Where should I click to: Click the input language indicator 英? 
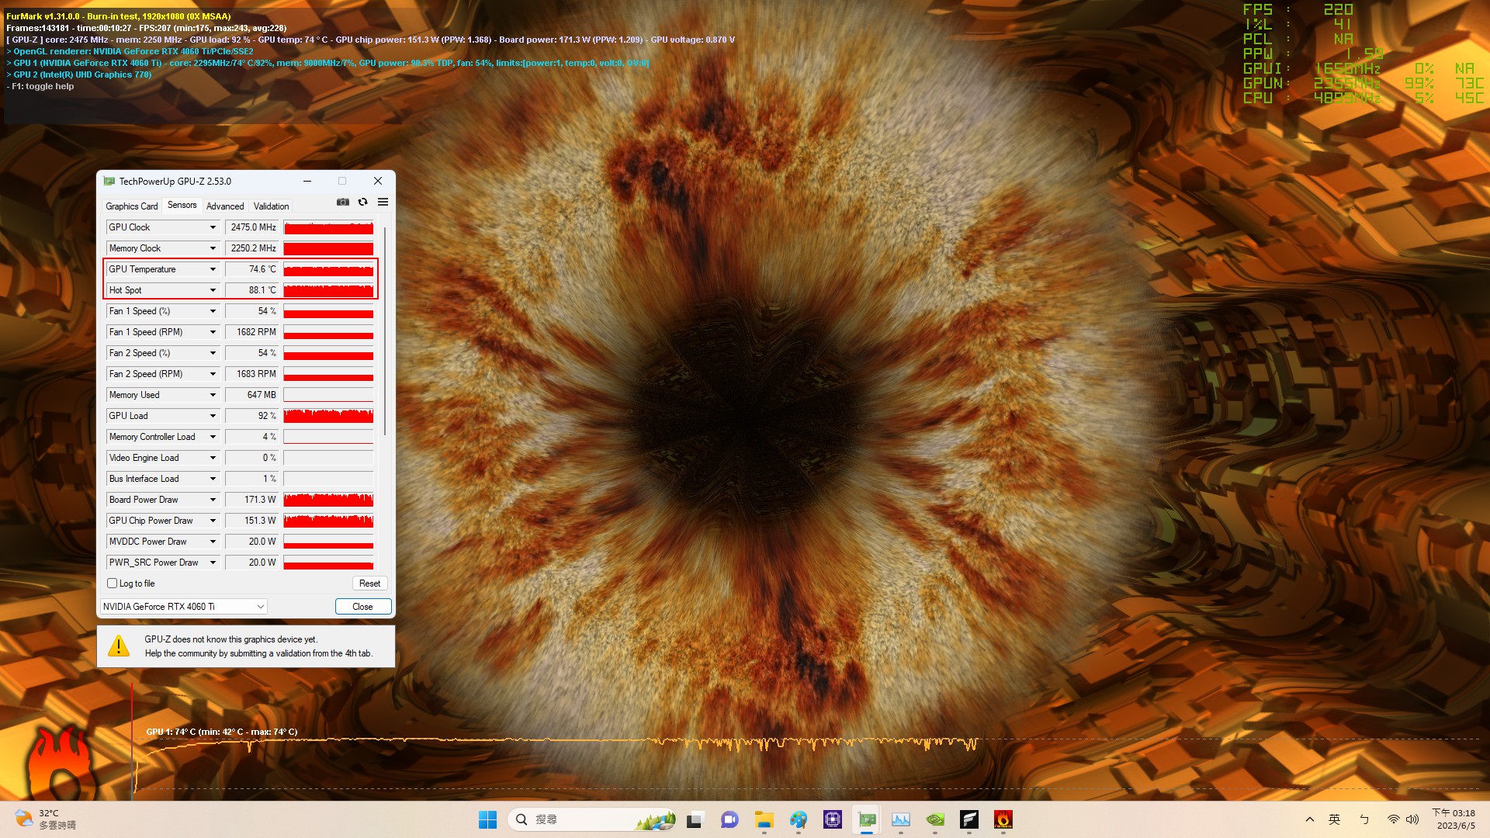pos(1335,819)
